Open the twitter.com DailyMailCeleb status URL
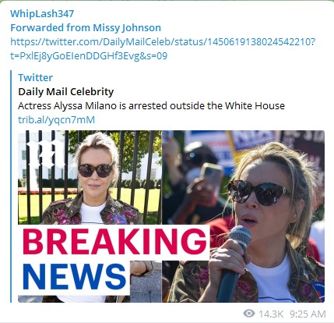Screen dimensions: 334x323 click(163, 41)
